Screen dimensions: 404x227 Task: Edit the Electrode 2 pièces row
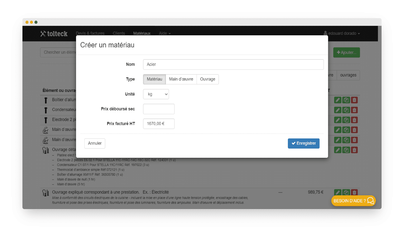(x=338, y=120)
